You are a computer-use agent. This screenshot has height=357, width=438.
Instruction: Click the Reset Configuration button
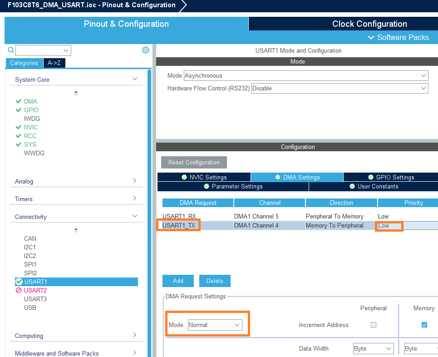point(194,162)
